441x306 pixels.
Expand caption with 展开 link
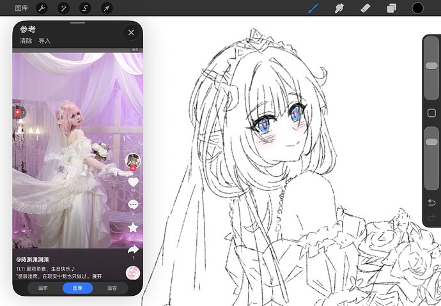[x=97, y=276]
